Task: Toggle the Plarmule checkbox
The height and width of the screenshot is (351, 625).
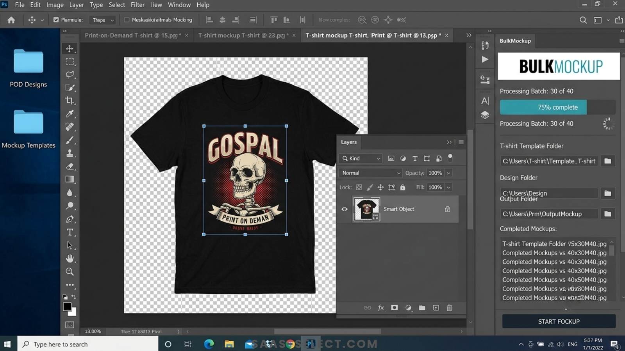Action: pyautogui.click(x=56, y=20)
